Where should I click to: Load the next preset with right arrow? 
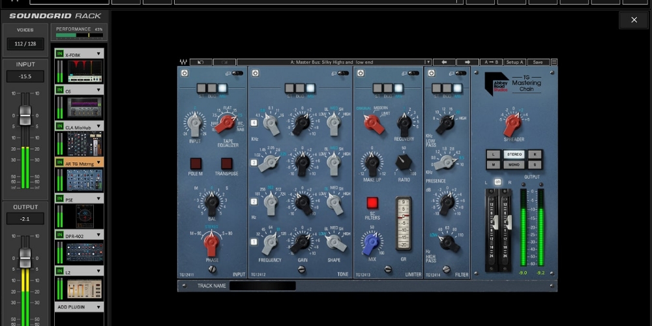pyautogui.click(x=467, y=63)
